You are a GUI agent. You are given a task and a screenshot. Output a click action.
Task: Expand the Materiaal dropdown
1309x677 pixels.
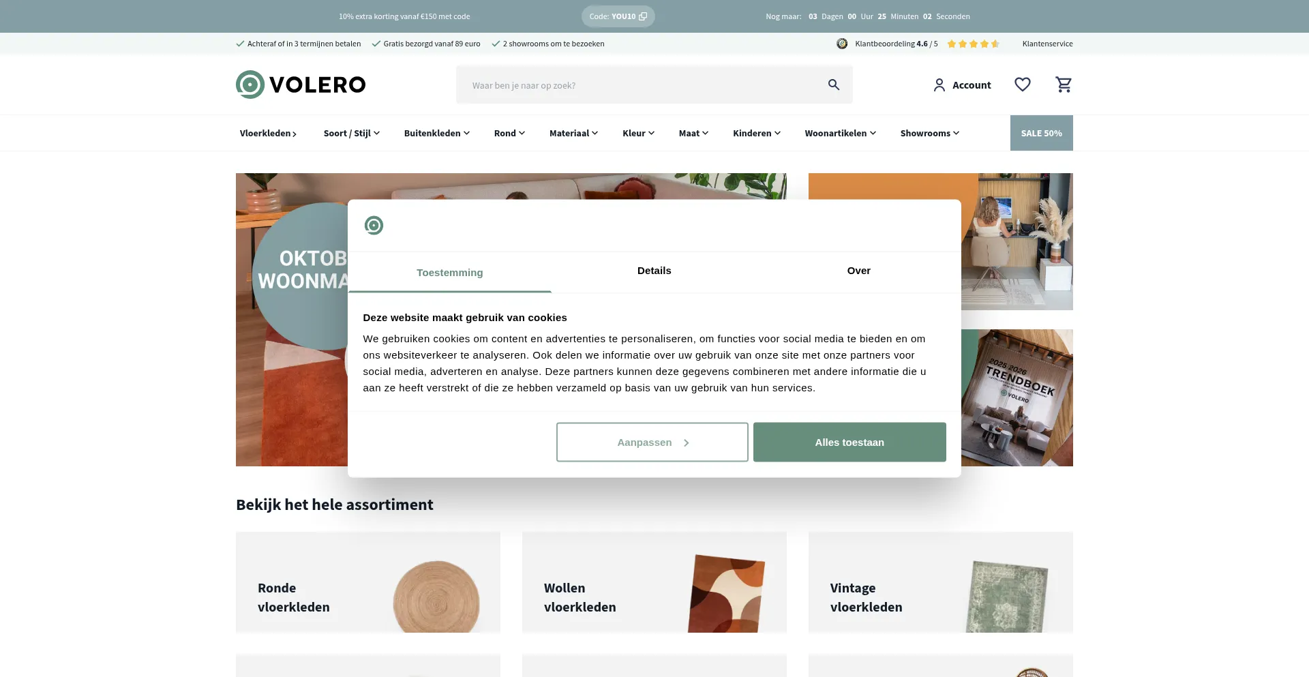(573, 133)
